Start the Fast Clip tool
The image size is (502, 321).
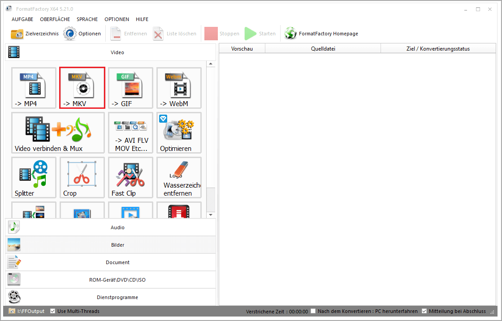[x=130, y=177]
